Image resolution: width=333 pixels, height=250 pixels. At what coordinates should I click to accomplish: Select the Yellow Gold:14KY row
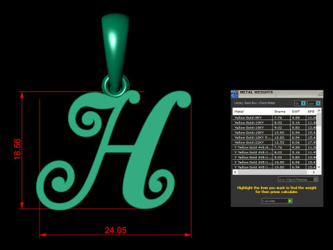coord(274,128)
